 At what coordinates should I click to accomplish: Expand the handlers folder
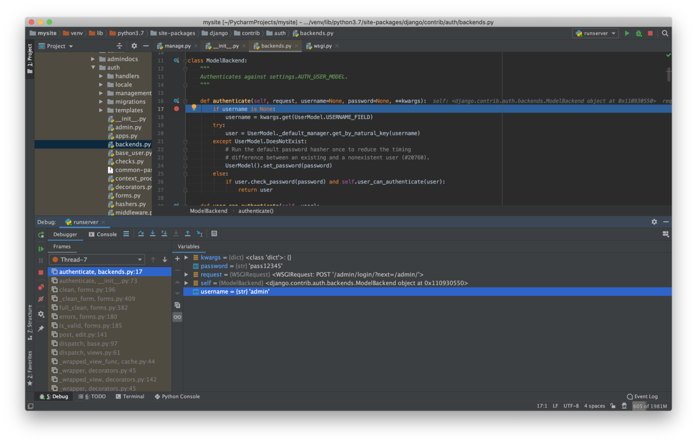click(101, 76)
